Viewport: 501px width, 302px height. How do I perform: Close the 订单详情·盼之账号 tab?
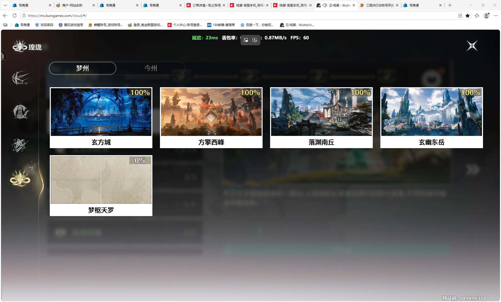pyautogui.click(x=224, y=5)
